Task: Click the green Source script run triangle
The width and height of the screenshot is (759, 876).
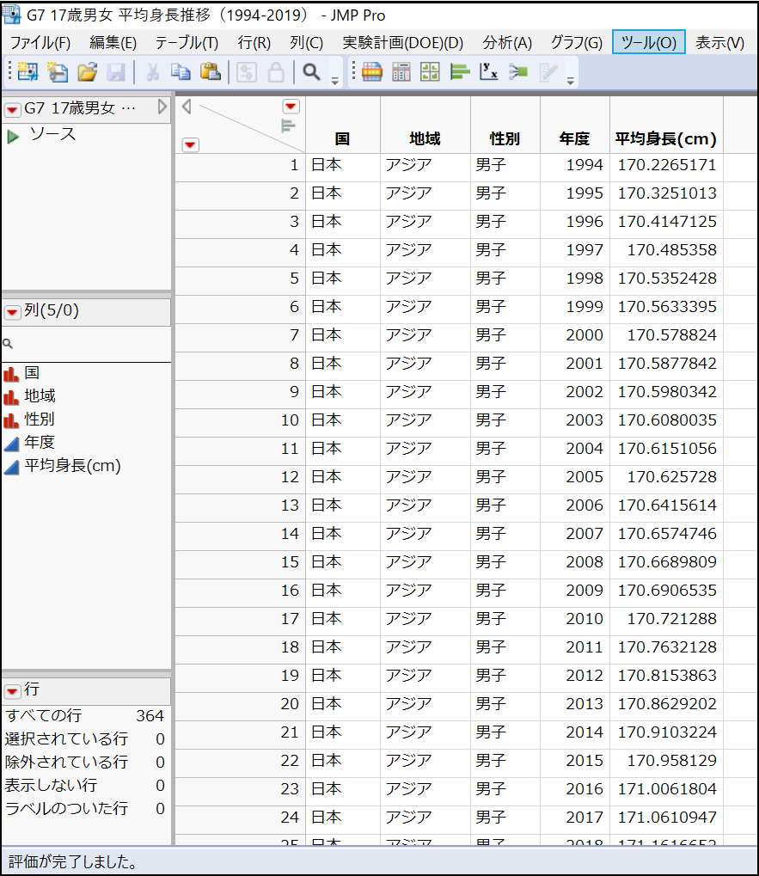Action: (13, 136)
